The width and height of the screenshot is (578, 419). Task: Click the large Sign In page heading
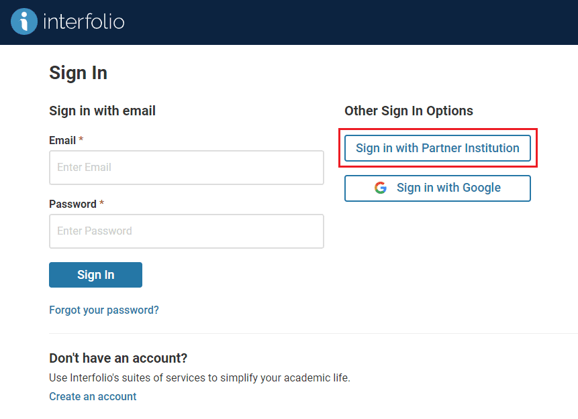tap(78, 73)
